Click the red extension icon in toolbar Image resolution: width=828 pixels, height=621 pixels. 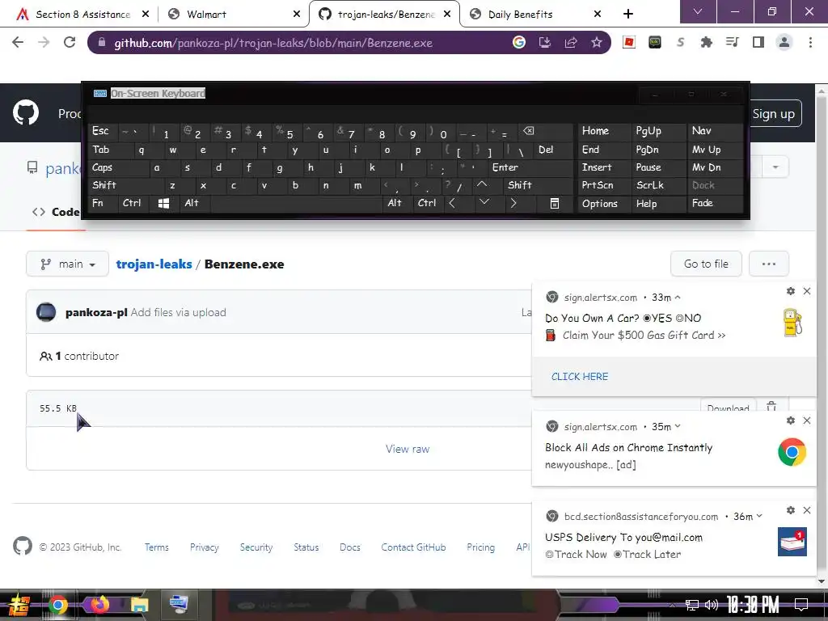point(628,43)
